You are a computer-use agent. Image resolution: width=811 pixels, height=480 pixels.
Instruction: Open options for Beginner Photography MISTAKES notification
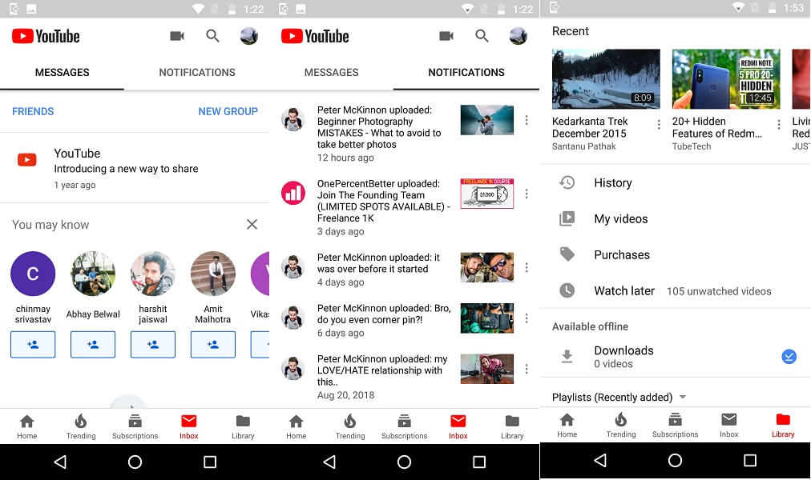coord(527,120)
